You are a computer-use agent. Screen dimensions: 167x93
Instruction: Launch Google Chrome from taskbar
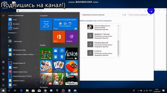pyautogui.click(x=45, y=91)
